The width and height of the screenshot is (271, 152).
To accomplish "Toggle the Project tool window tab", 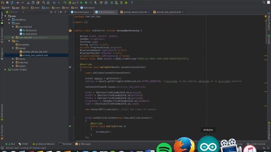I will [2, 18].
